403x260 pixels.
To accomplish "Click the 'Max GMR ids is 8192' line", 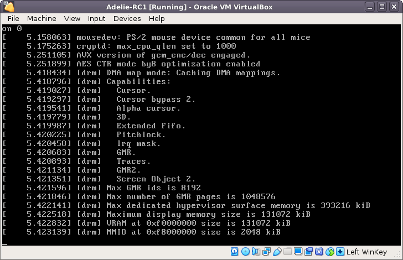I will pos(101,188).
